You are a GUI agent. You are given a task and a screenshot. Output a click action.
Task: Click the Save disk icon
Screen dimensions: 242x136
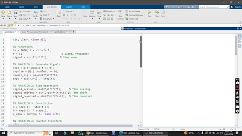[x=15, y=12]
